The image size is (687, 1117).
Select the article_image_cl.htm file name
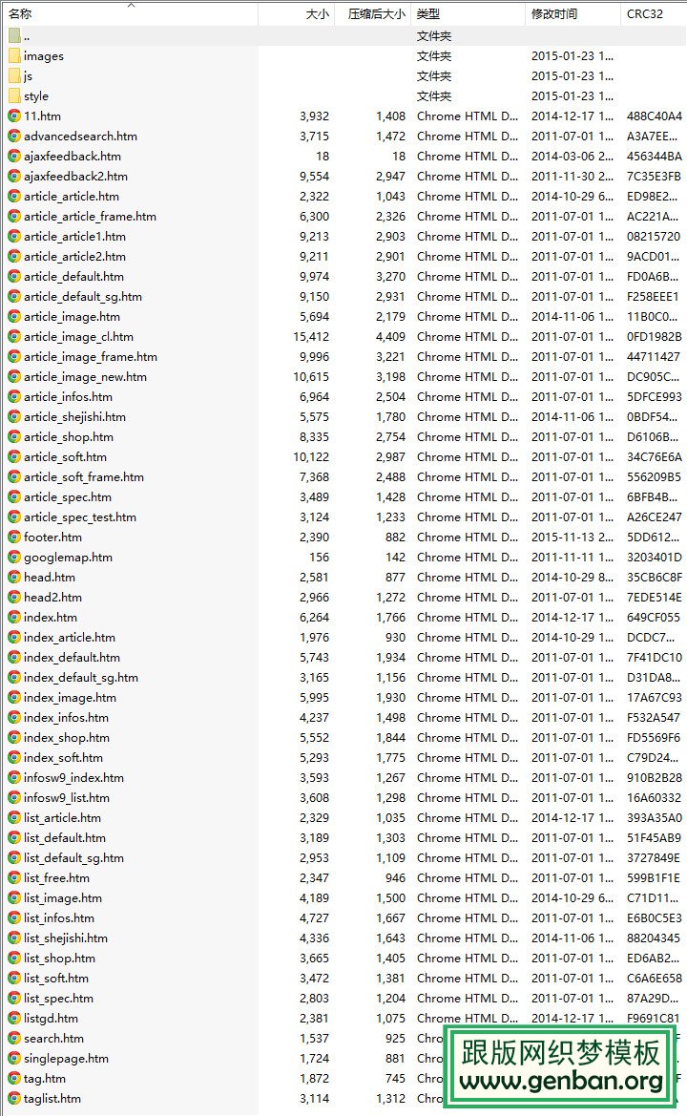78,336
